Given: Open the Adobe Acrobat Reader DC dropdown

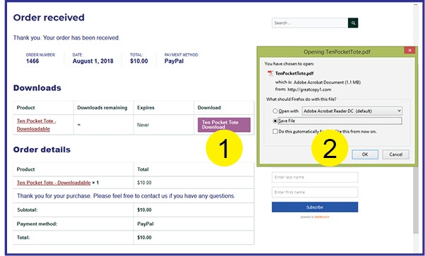Looking at the screenshot, I should (352, 111).
